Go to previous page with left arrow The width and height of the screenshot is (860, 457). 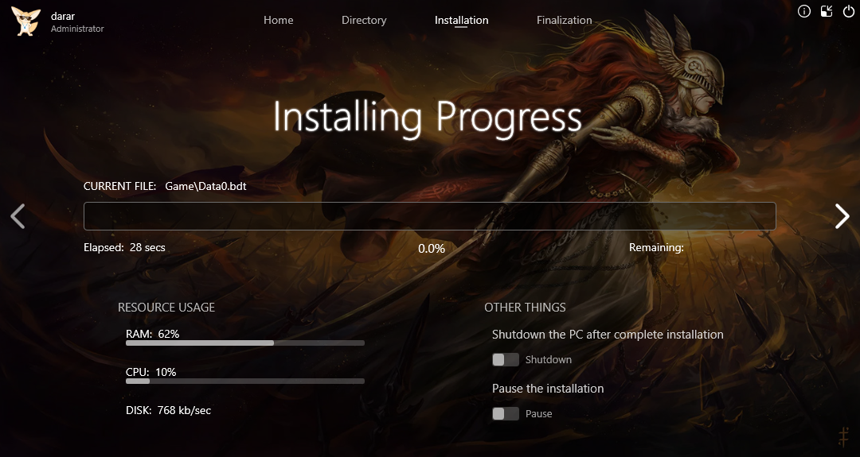pos(18,216)
